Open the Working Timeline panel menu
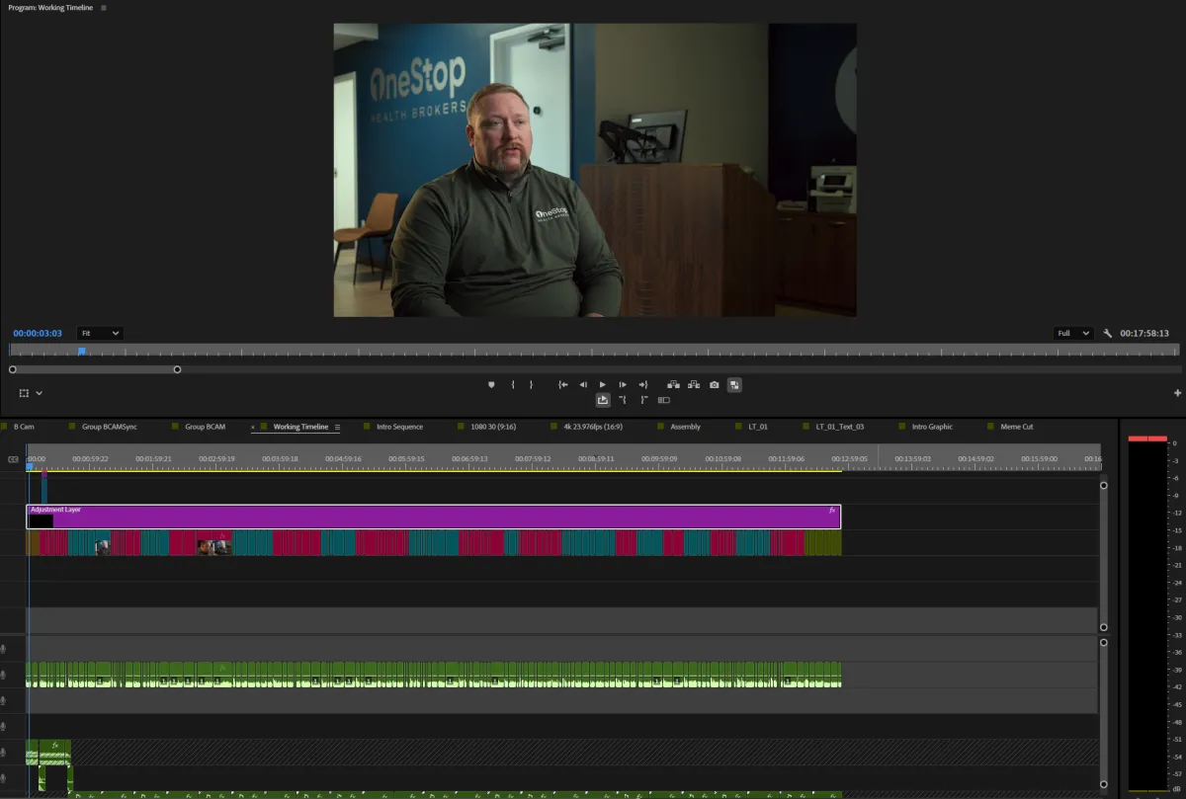The height and width of the screenshot is (799, 1186). pyautogui.click(x=337, y=427)
